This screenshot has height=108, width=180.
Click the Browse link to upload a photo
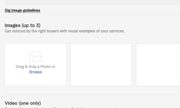coord(35,72)
